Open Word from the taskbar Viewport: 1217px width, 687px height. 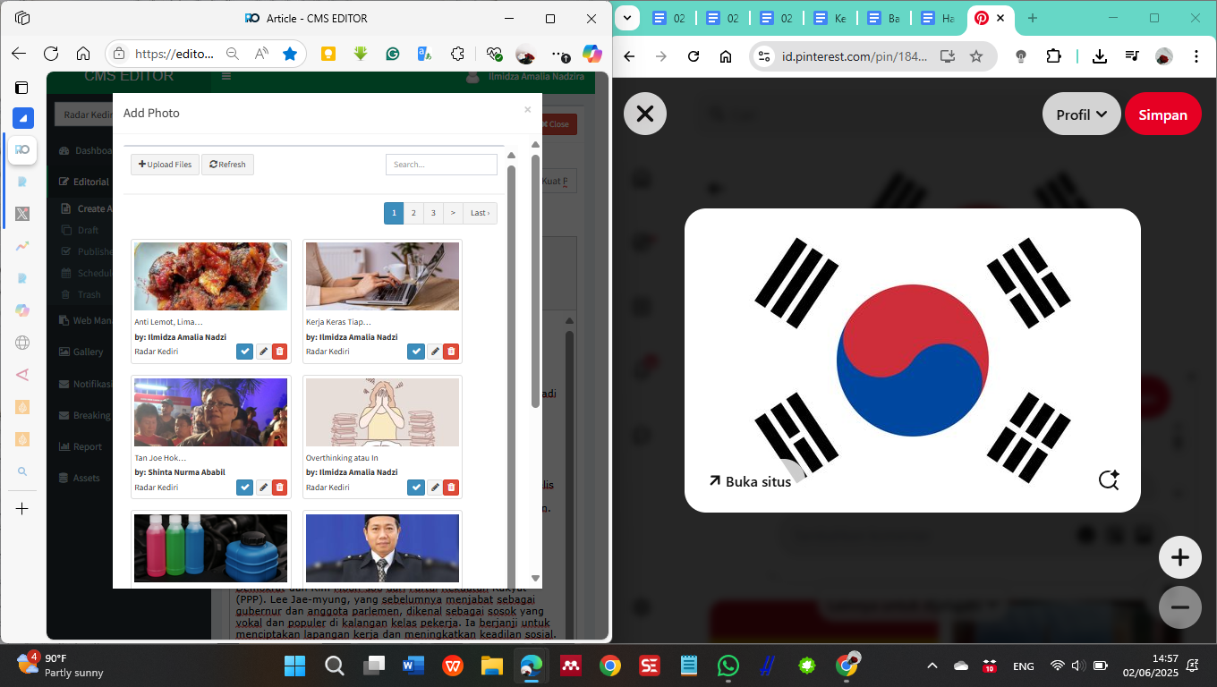coord(413,666)
